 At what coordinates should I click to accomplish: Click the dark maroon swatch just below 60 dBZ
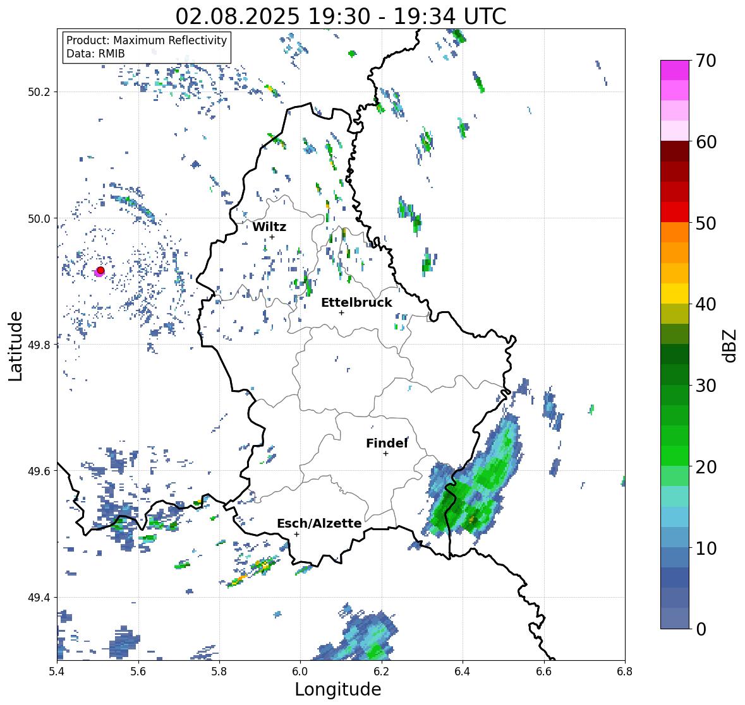point(675,151)
